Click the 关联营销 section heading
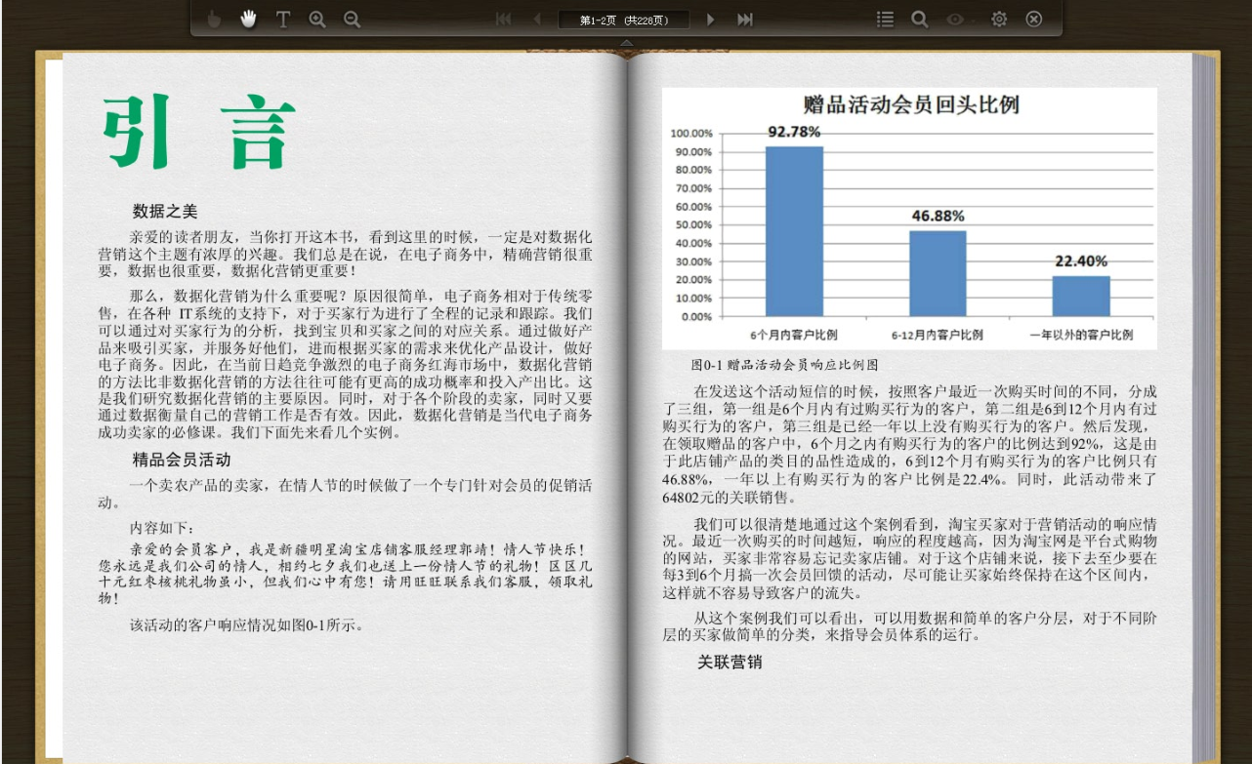Image resolution: width=1252 pixels, height=764 pixels. 729,663
